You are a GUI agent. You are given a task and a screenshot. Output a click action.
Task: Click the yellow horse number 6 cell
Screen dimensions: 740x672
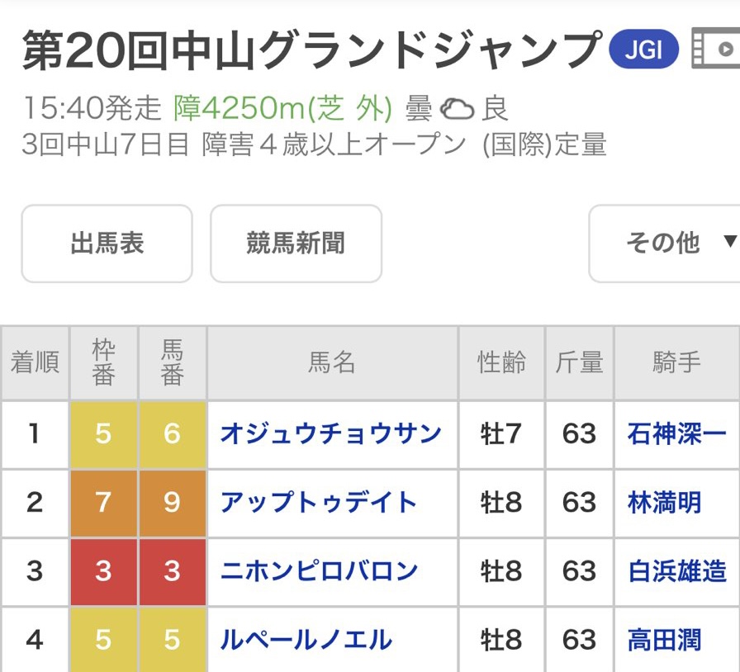click(x=172, y=433)
